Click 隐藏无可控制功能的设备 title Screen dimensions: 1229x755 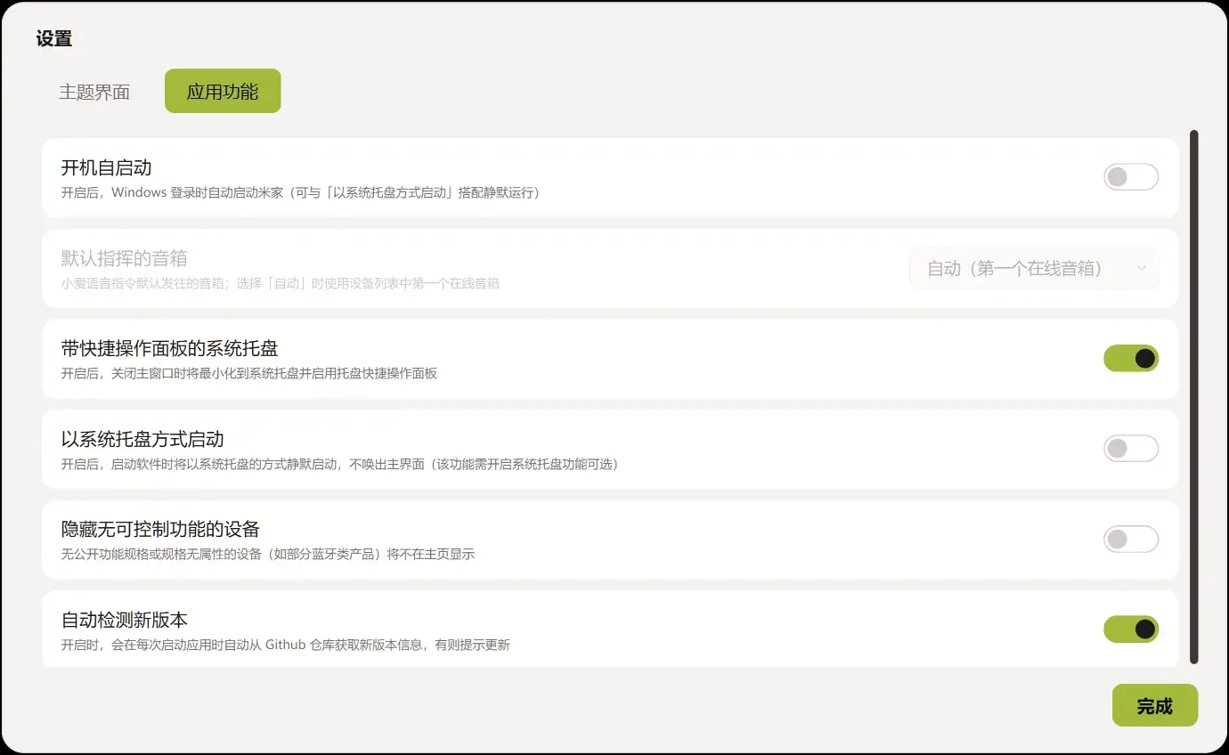pyautogui.click(x=160, y=529)
